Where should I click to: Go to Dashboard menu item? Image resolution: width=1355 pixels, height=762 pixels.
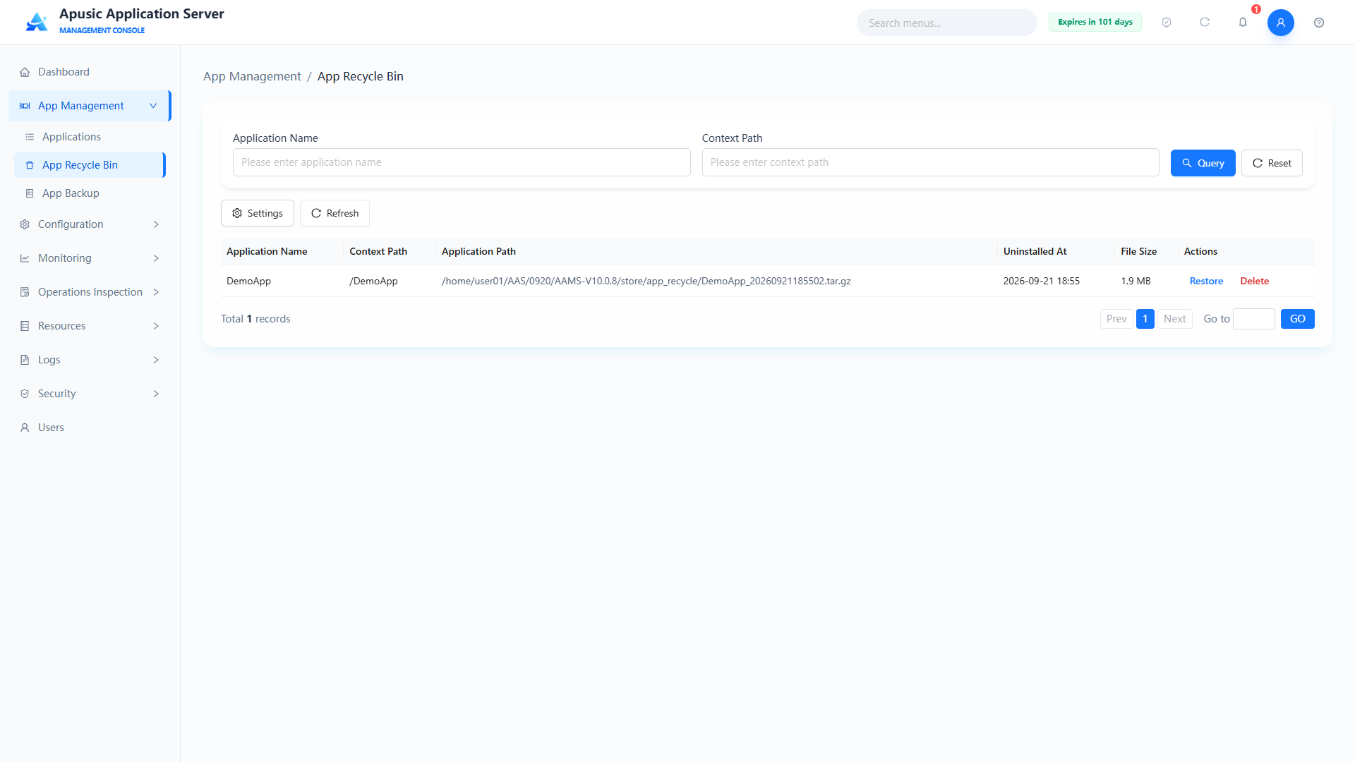(x=90, y=72)
